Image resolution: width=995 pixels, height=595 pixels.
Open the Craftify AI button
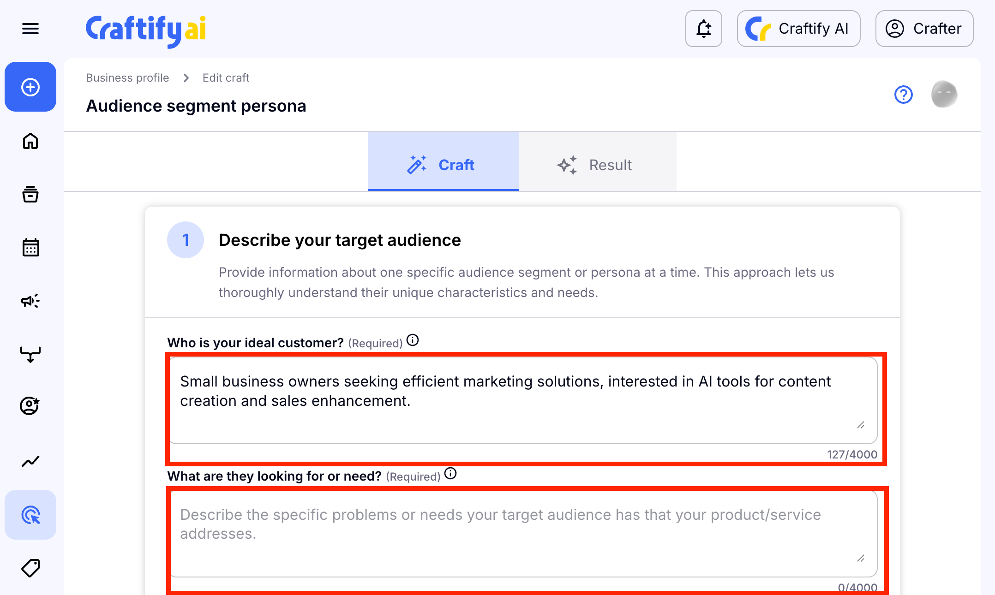coord(798,29)
